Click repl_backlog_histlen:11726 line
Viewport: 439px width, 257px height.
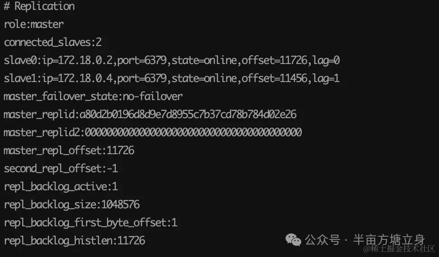[x=74, y=240]
